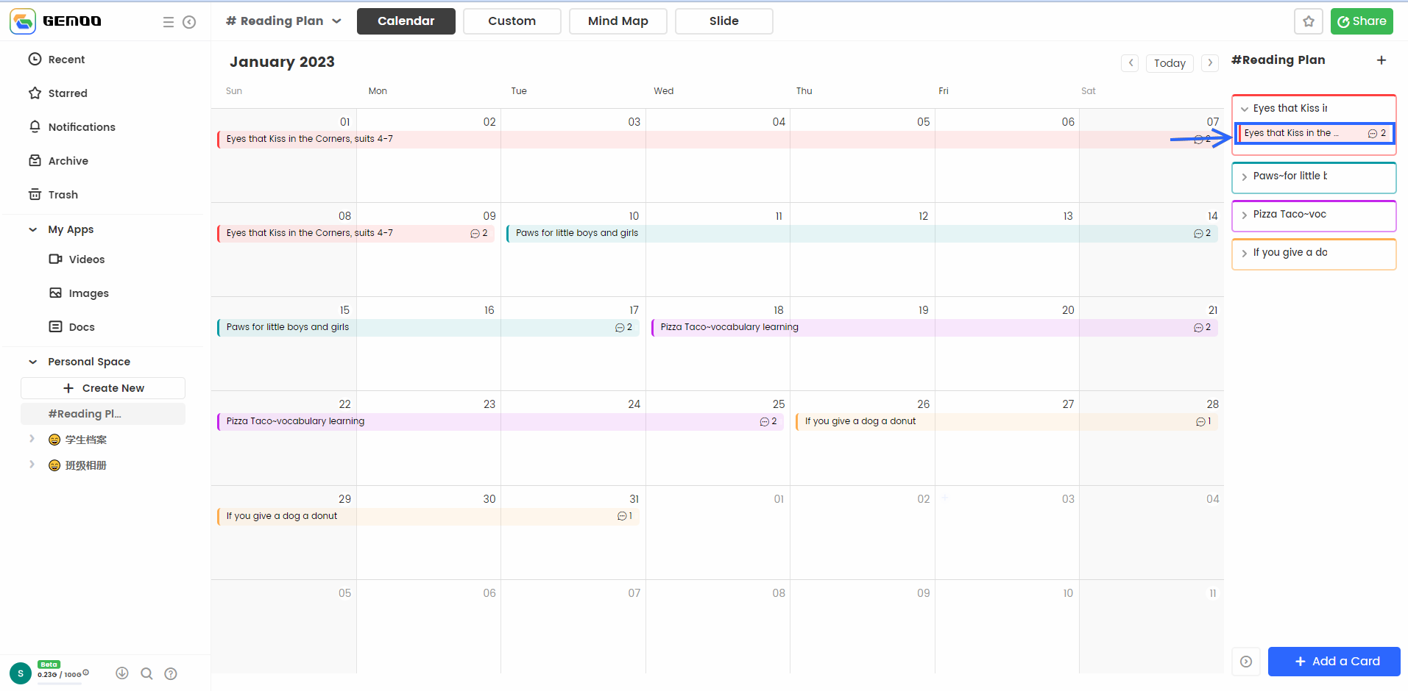Switch to the Calendar view tab

pyautogui.click(x=406, y=21)
